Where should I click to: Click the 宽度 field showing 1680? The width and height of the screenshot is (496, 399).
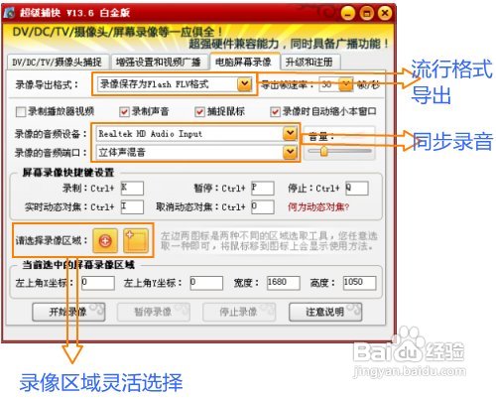pyautogui.click(x=284, y=283)
